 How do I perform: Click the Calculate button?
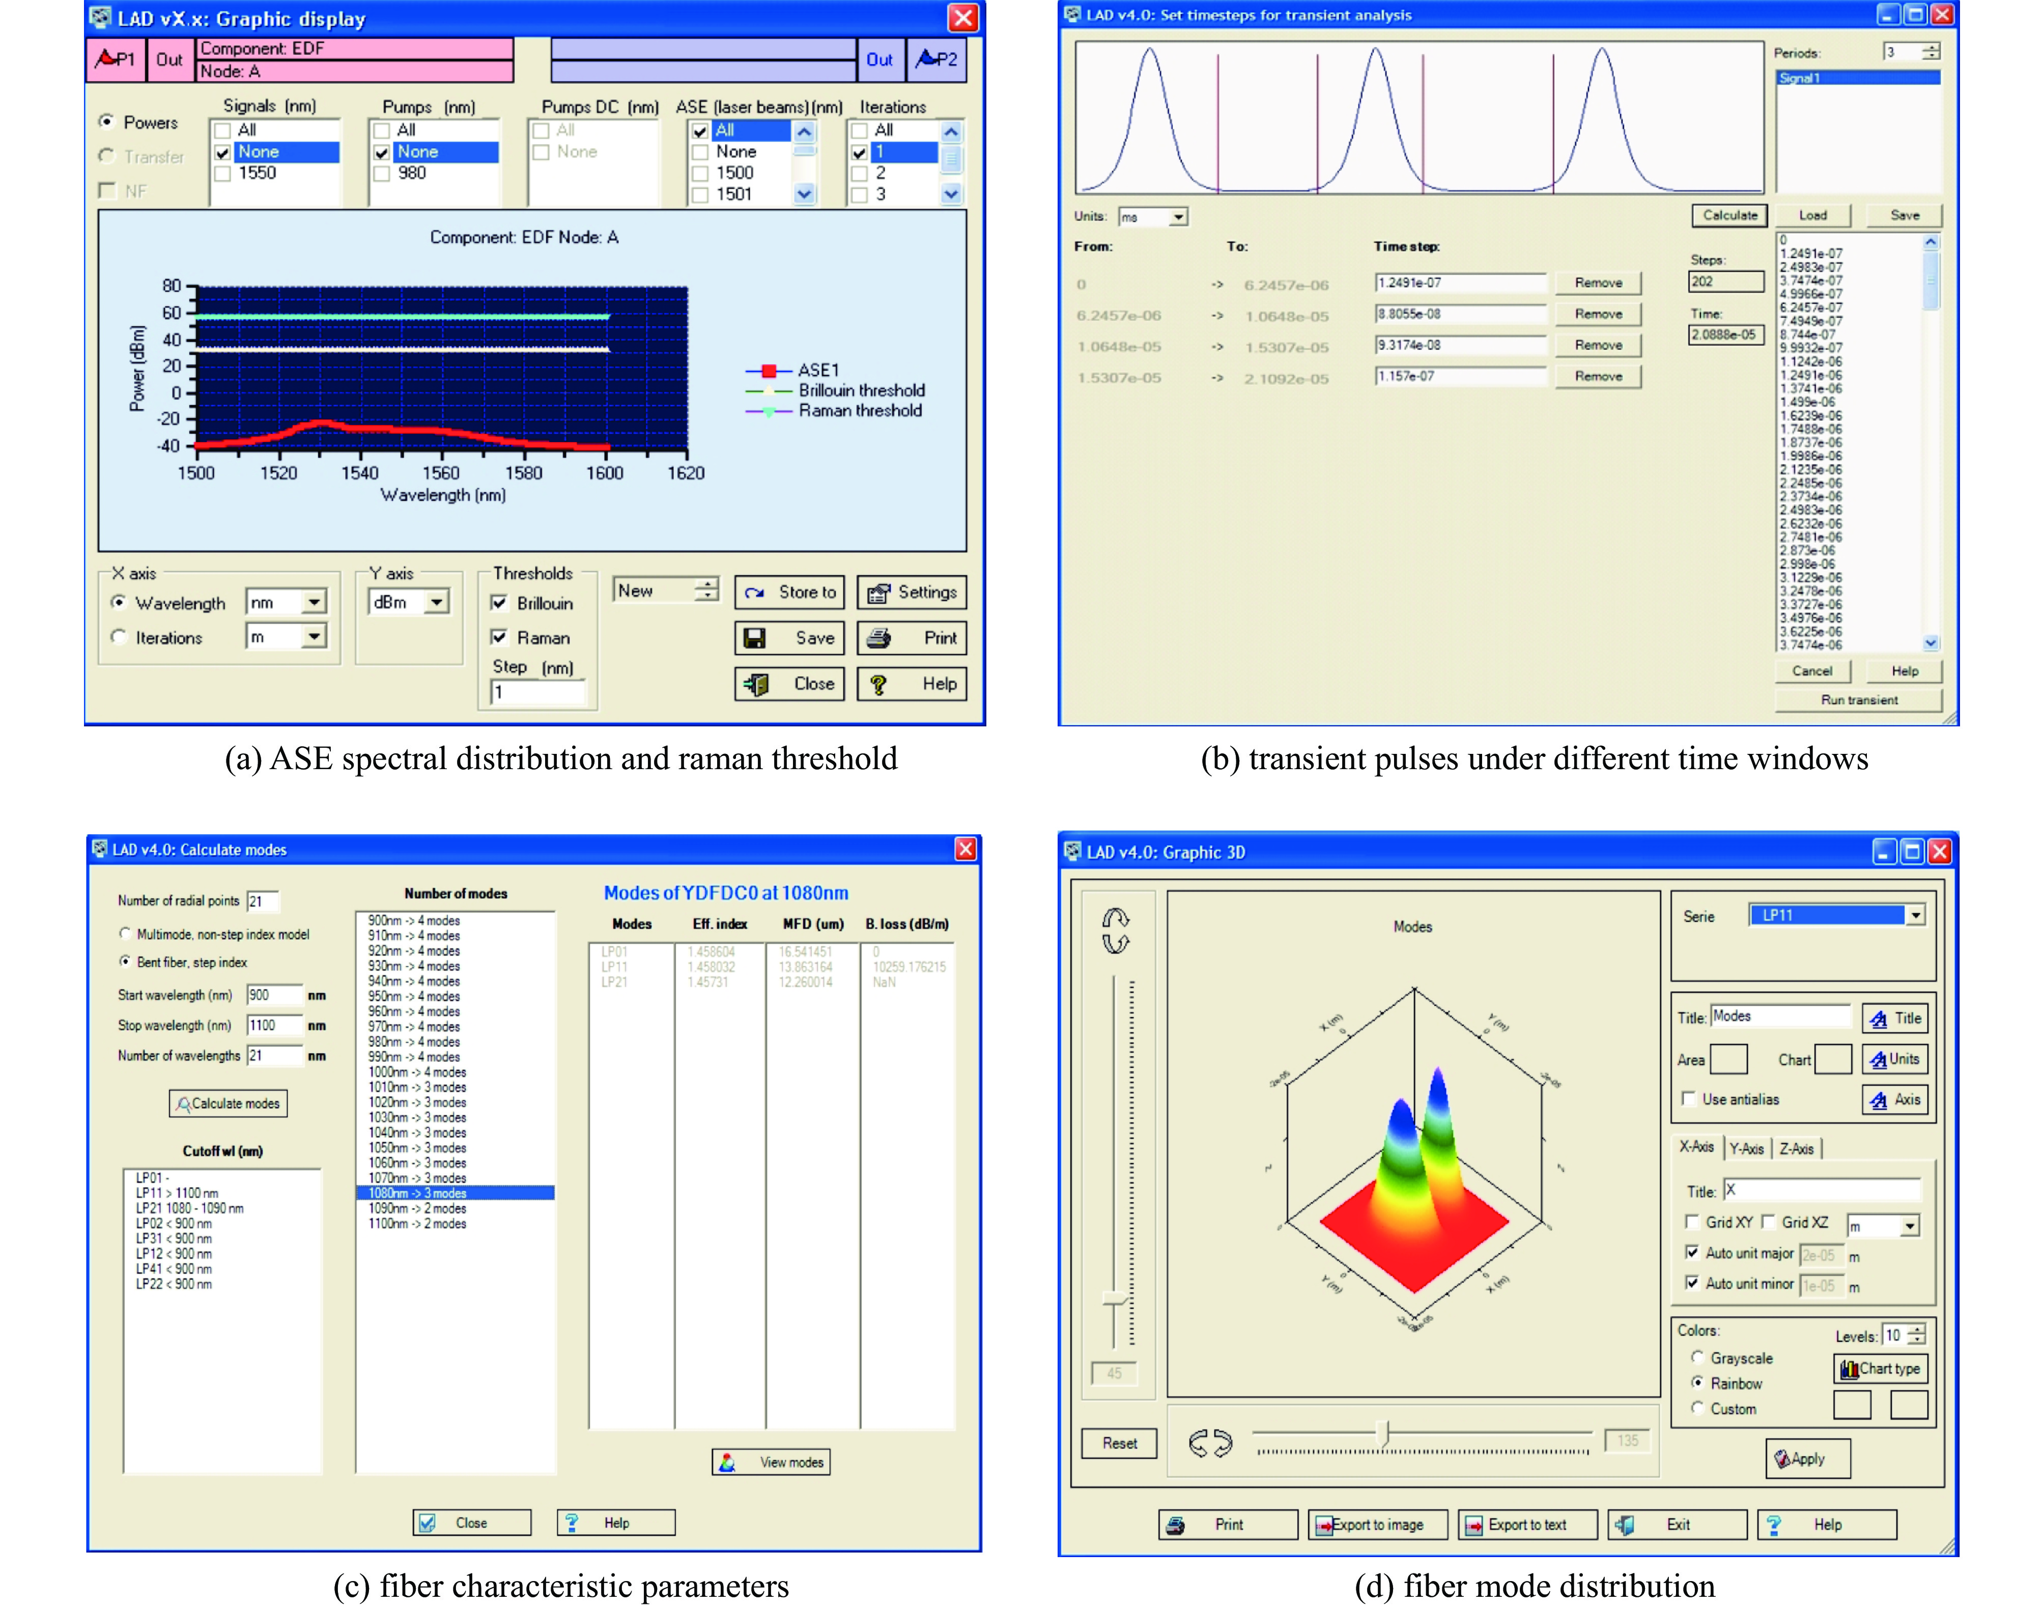(1729, 215)
